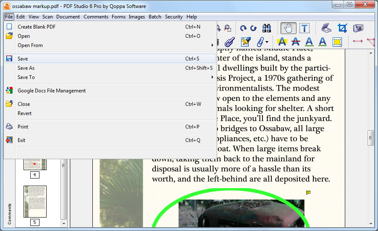Open the Comments menu
Screen dimensions: 378x231
pos(96,17)
